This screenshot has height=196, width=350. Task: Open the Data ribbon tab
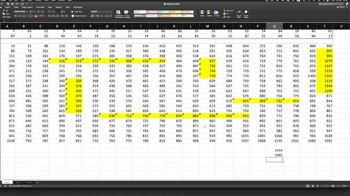50,7
